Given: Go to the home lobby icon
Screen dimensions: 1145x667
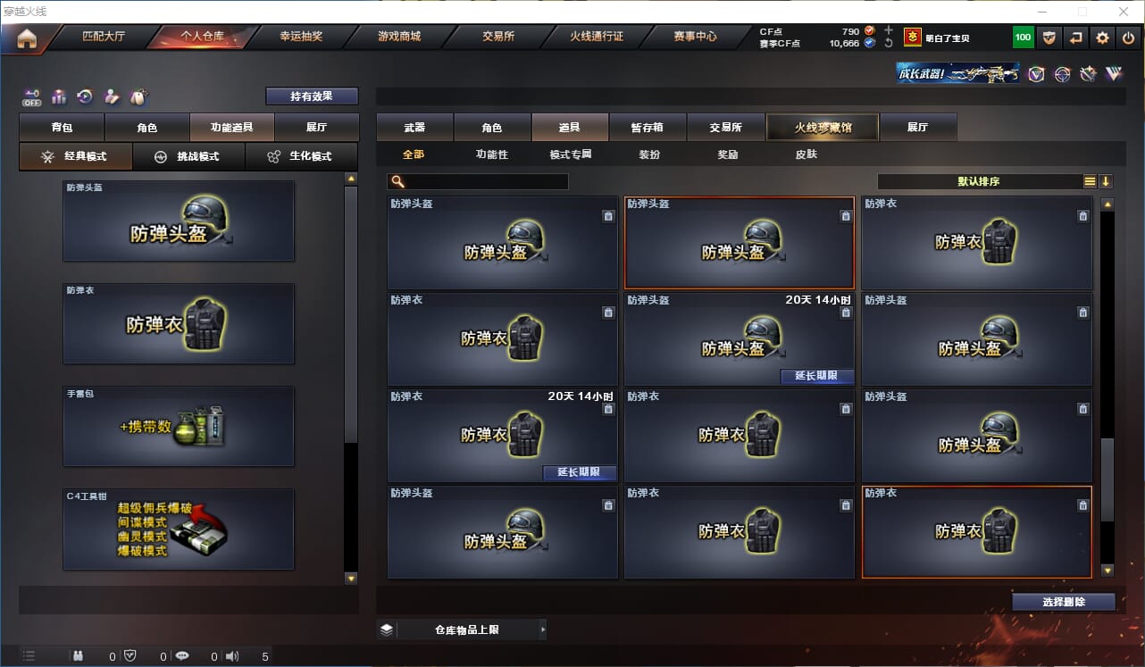Looking at the screenshot, I should tap(27, 38).
